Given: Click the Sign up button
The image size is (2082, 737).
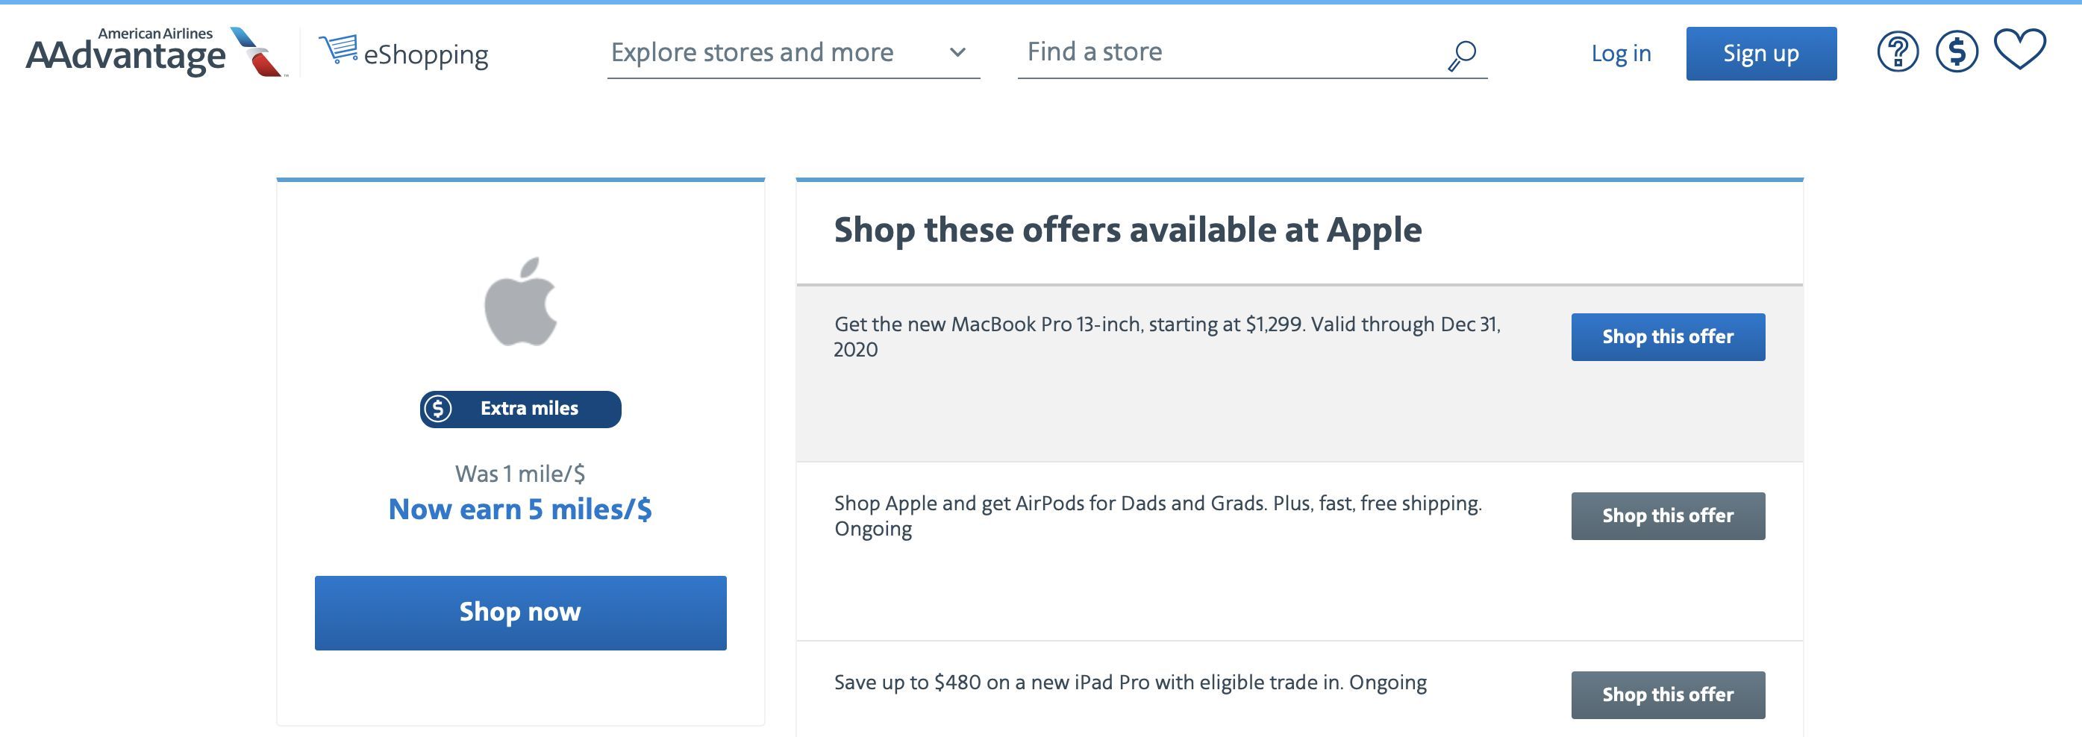Looking at the screenshot, I should click(x=1761, y=54).
